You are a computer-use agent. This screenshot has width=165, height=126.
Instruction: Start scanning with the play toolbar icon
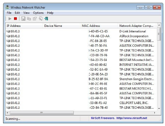click(10, 19)
